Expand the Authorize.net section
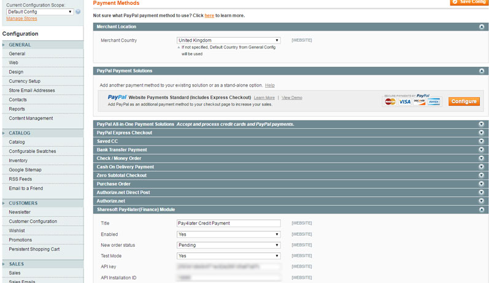The height and width of the screenshot is (283, 489). pyautogui.click(x=482, y=201)
